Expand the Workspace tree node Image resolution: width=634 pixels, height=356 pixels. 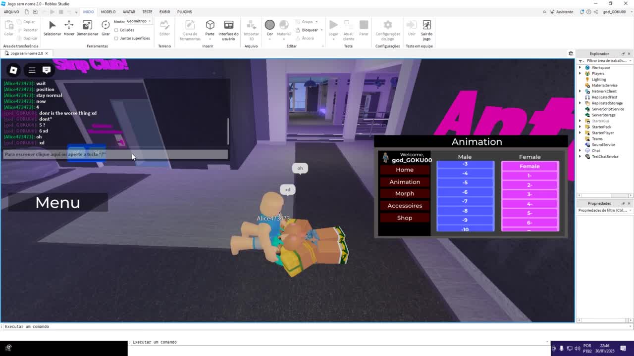(581, 68)
